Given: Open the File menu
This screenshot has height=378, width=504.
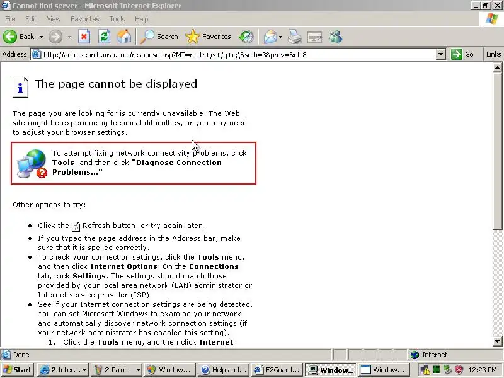Looking at the screenshot, I should tap(10, 19).
